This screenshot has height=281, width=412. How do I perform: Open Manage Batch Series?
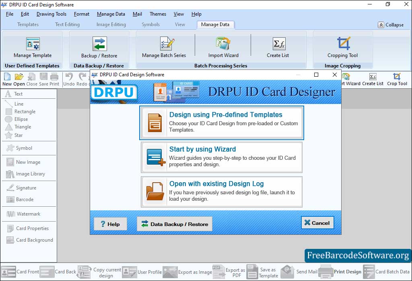pos(164,47)
